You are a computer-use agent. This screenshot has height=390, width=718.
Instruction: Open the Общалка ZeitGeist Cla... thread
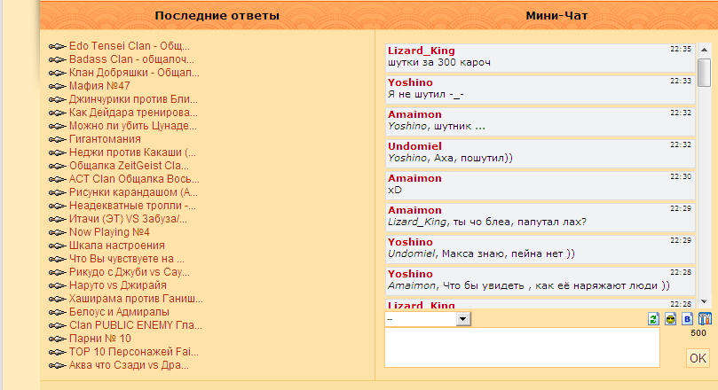coord(129,166)
